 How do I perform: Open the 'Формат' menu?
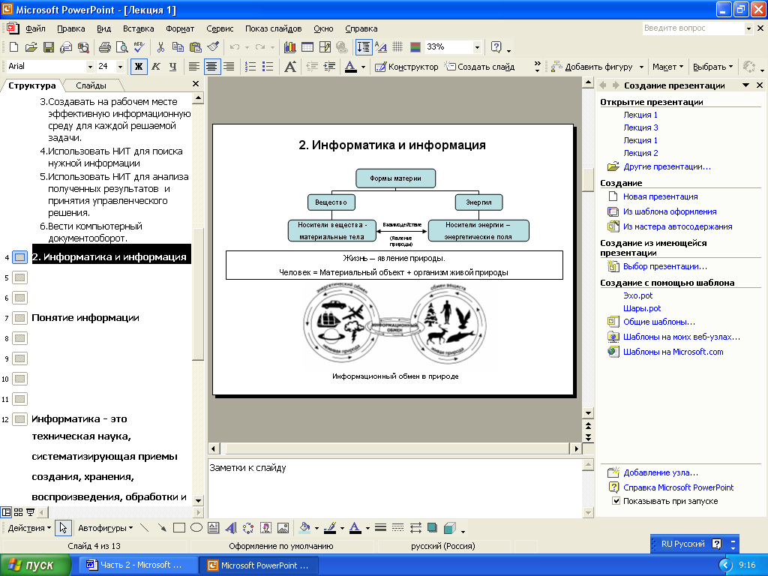(x=180, y=28)
